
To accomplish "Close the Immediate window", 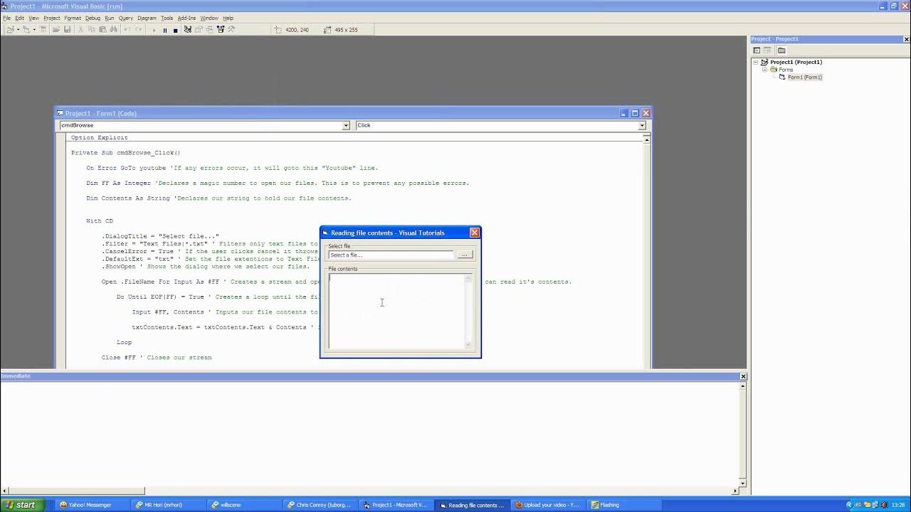I will pos(743,376).
